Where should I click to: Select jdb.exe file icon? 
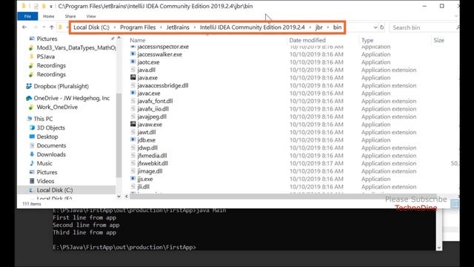pos(133,140)
